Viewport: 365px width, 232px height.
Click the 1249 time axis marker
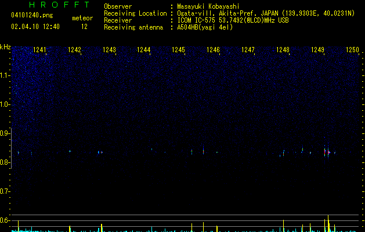click(x=317, y=50)
